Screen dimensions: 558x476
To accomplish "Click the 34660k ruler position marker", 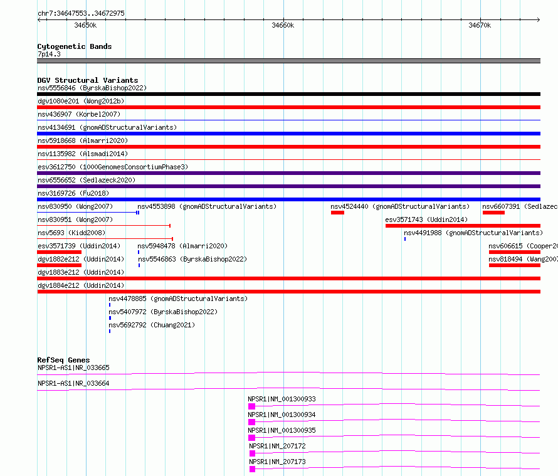I will point(283,25).
